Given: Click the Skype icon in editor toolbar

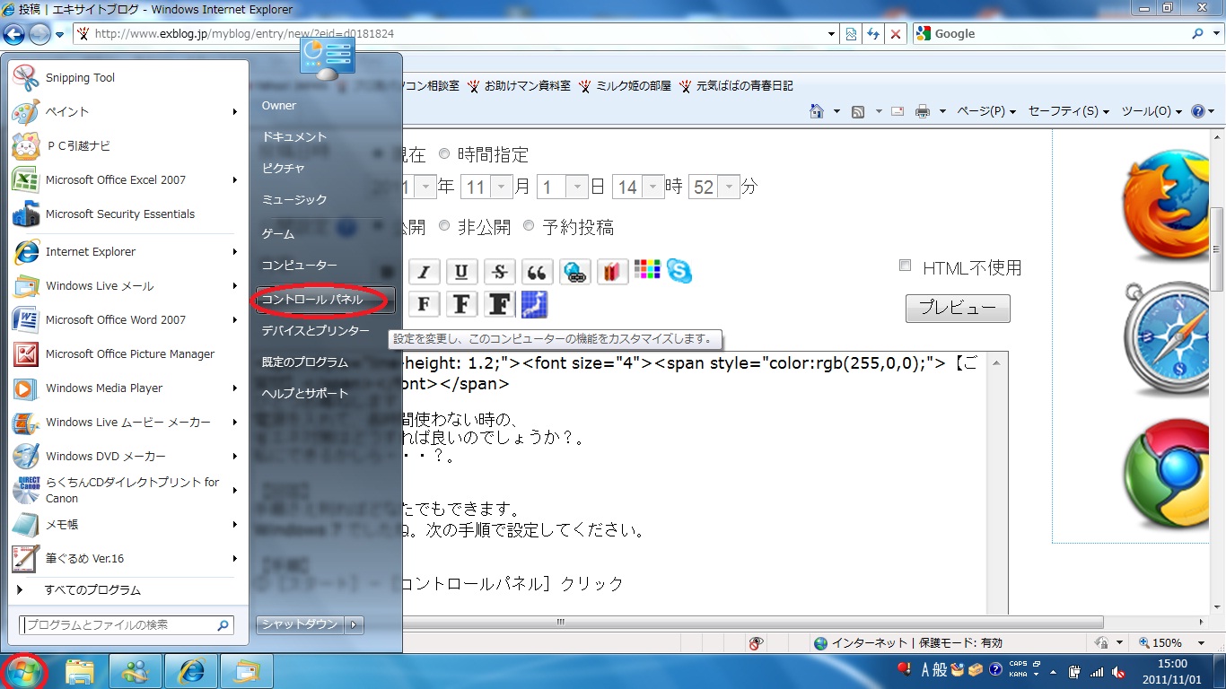Looking at the screenshot, I should tap(679, 271).
